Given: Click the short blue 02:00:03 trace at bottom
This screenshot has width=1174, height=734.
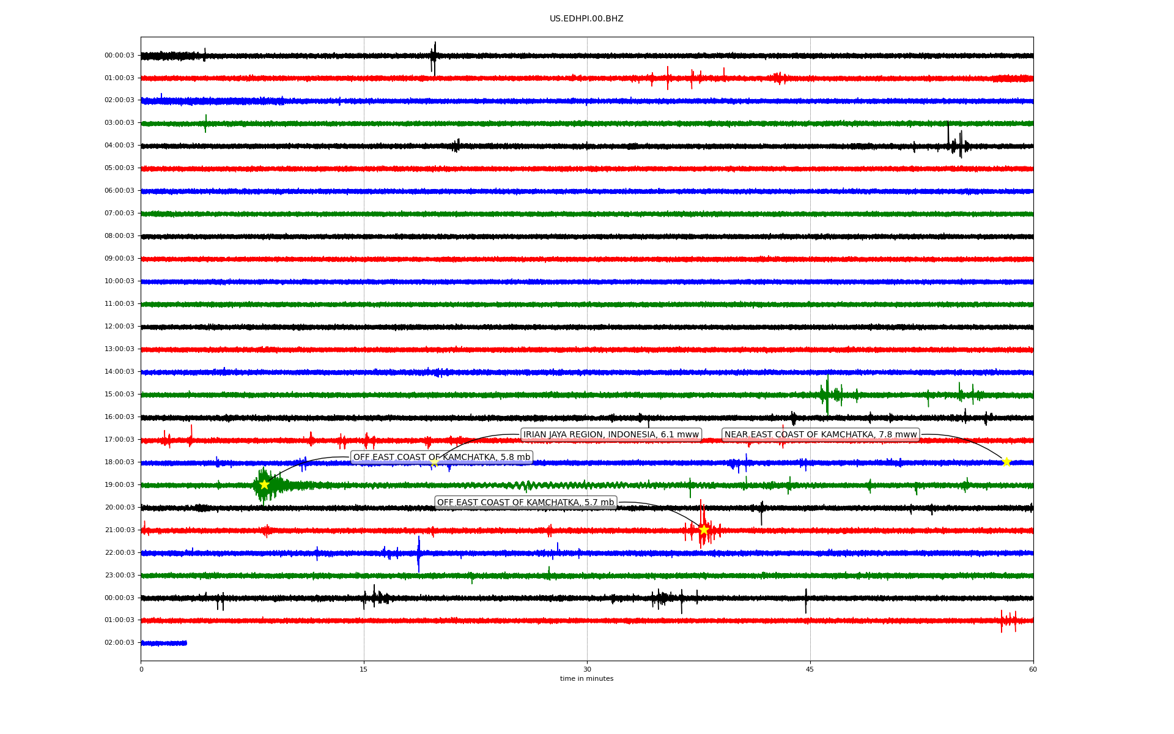Looking at the screenshot, I should tap(163, 643).
